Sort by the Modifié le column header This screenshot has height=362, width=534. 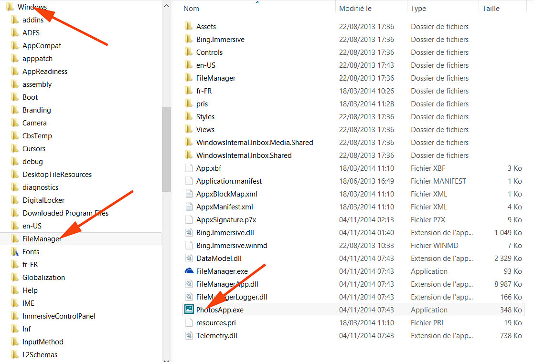coord(355,9)
